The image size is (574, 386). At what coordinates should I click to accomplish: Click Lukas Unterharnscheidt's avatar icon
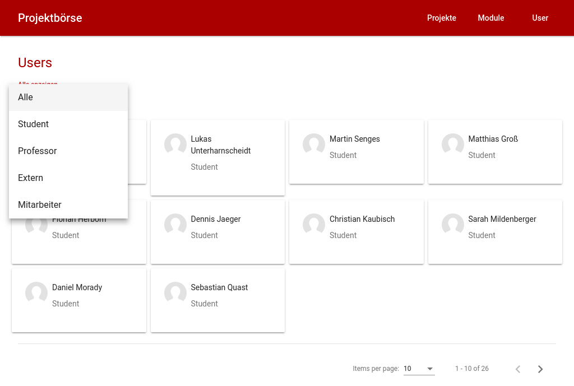175,144
